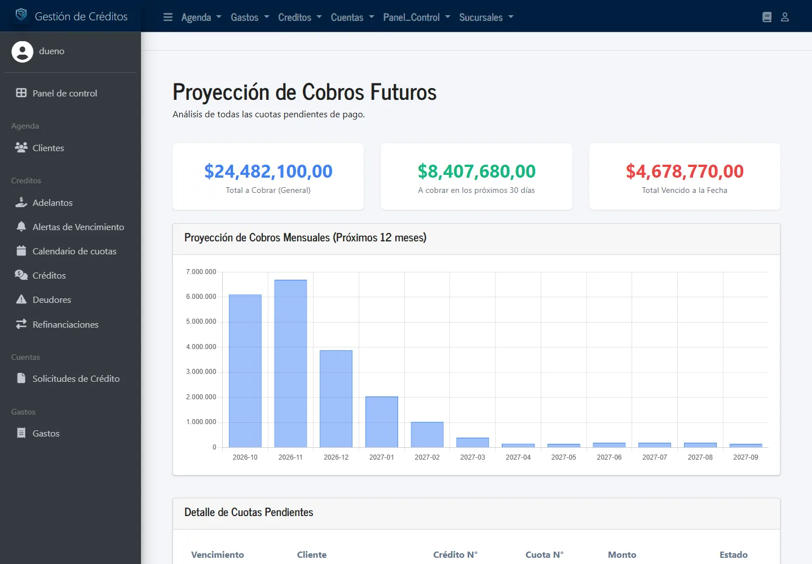Click the Panel de control grid icon
Image resolution: width=812 pixels, height=564 pixels.
point(21,93)
